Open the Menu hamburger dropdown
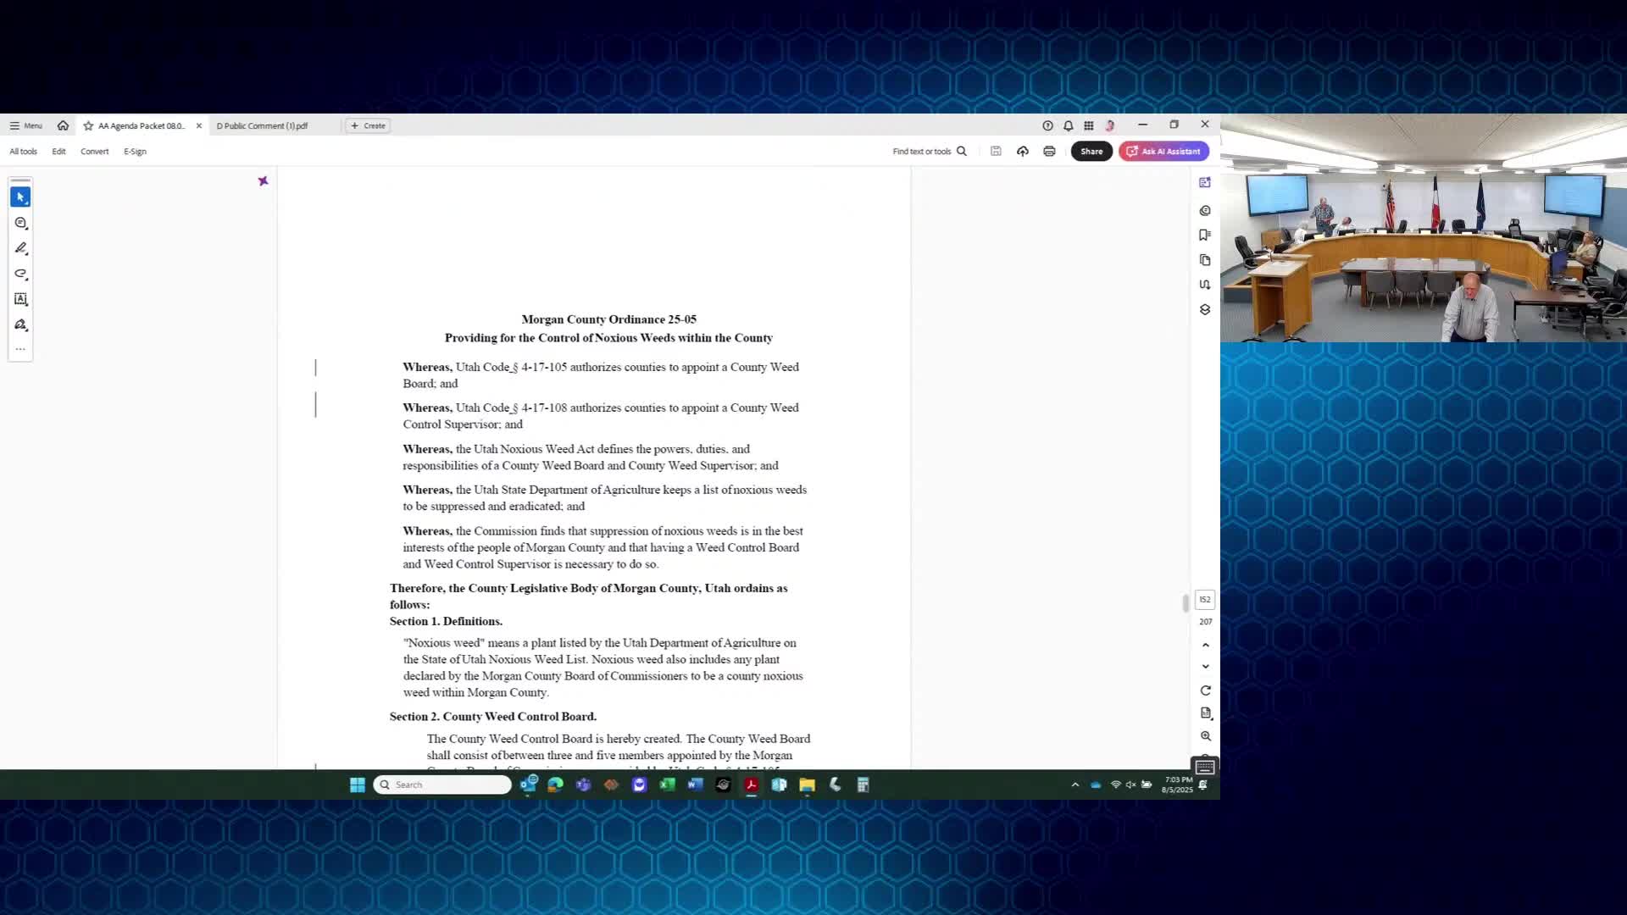Image resolution: width=1627 pixels, height=915 pixels. 25,125
